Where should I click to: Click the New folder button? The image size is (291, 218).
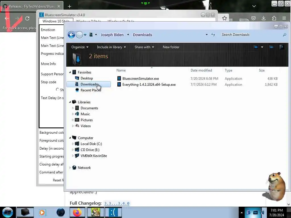point(171,47)
